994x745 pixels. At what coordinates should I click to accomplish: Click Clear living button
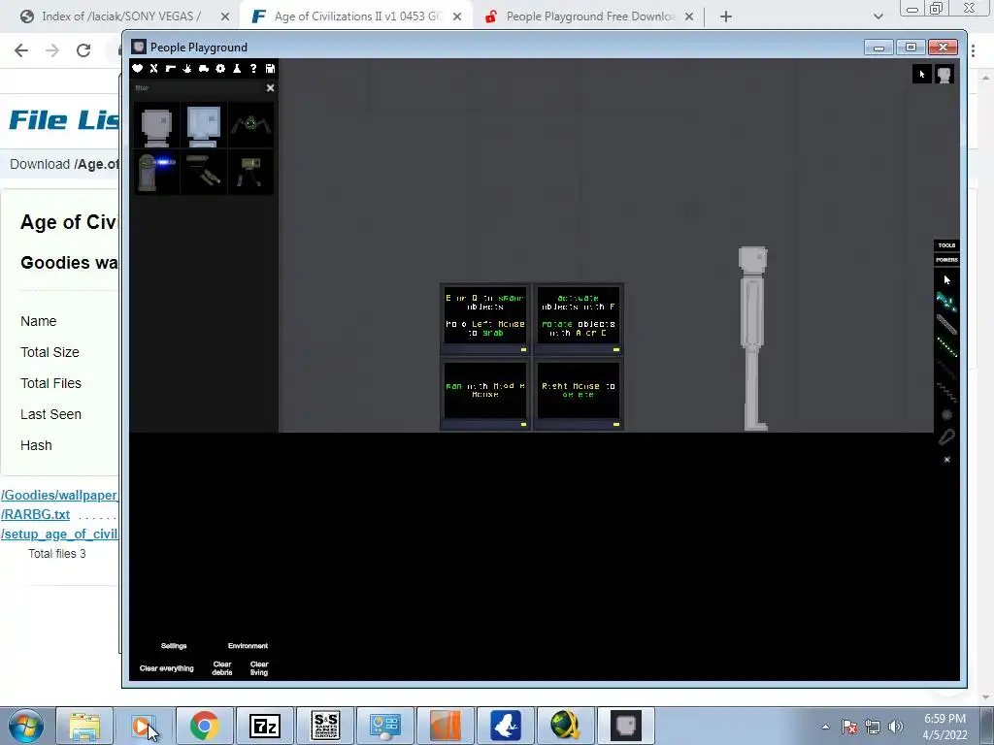pyautogui.click(x=259, y=668)
